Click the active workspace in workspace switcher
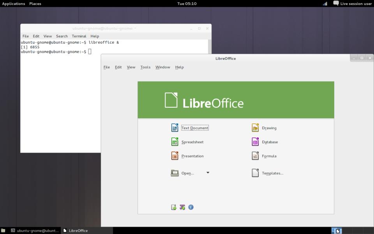 tap(337, 230)
